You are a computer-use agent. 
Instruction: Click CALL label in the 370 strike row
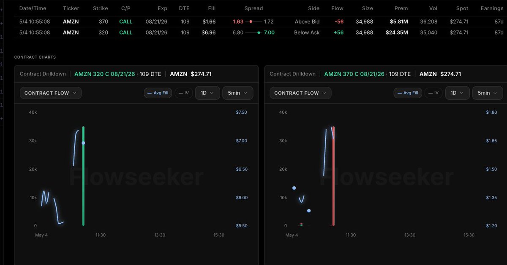pos(125,21)
